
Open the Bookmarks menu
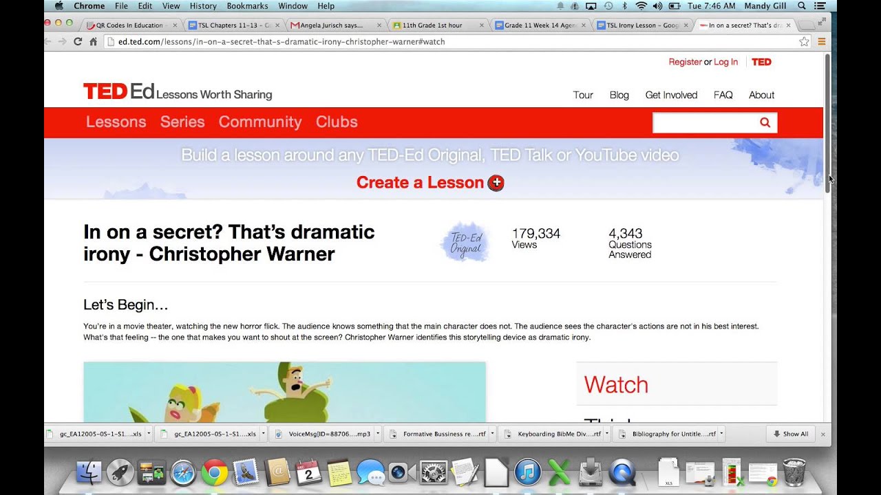tap(247, 5)
